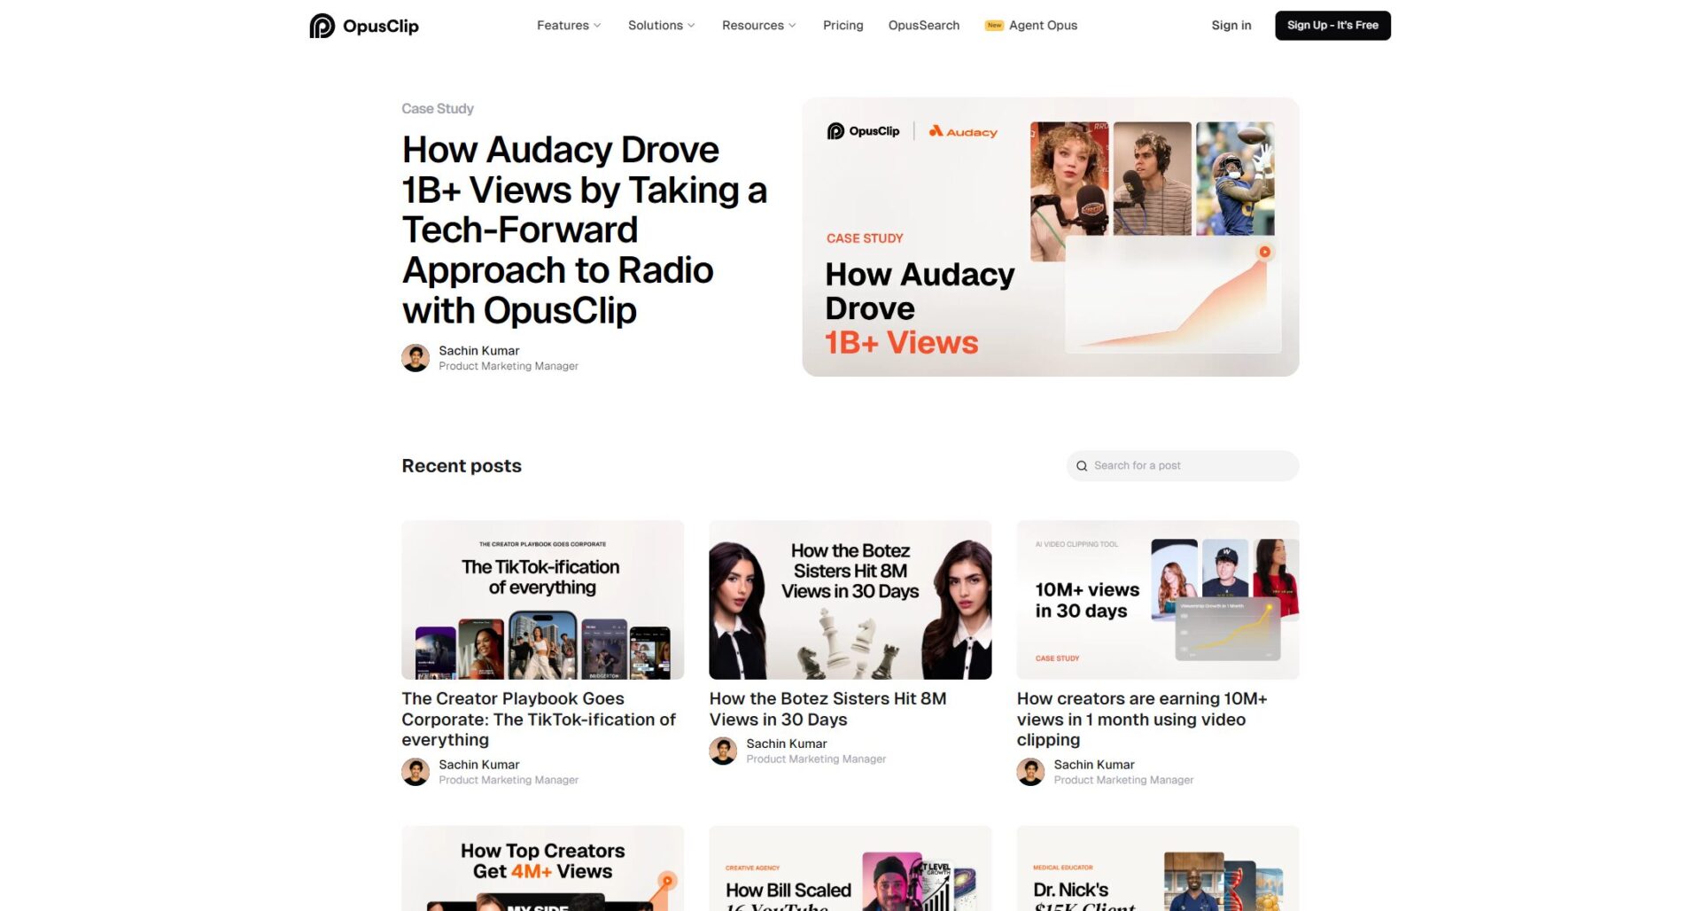Open the Botez Sisters chess thumbnail

[x=850, y=600]
